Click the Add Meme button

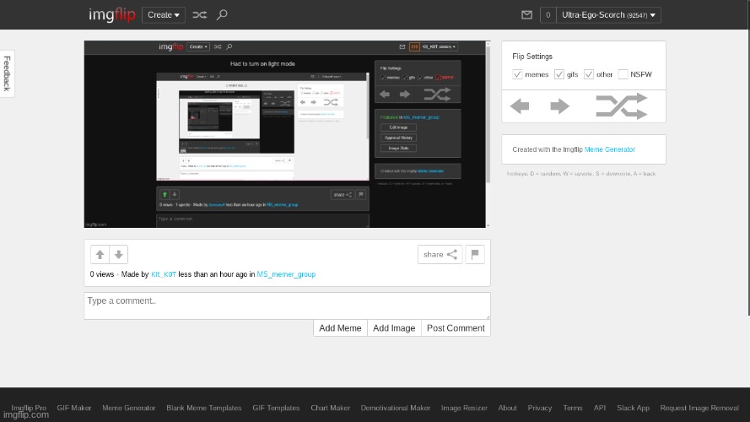[340, 328]
